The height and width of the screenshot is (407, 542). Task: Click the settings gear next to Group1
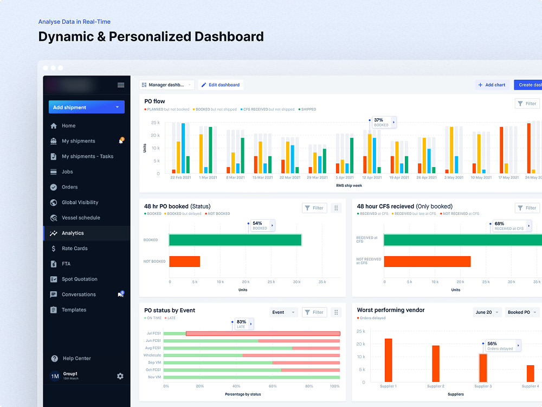(x=120, y=376)
